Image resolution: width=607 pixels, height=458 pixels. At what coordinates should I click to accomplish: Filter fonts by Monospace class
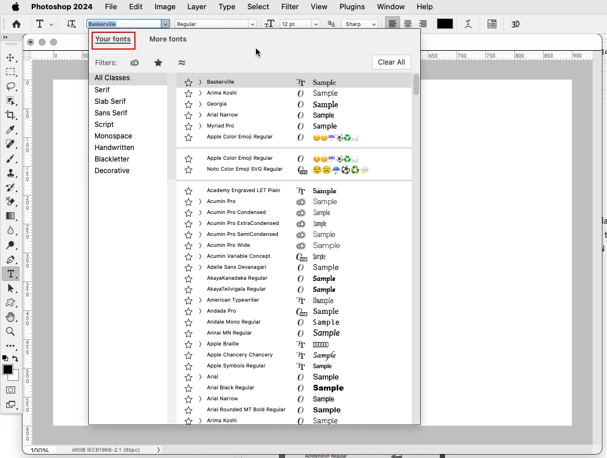click(x=113, y=136)
